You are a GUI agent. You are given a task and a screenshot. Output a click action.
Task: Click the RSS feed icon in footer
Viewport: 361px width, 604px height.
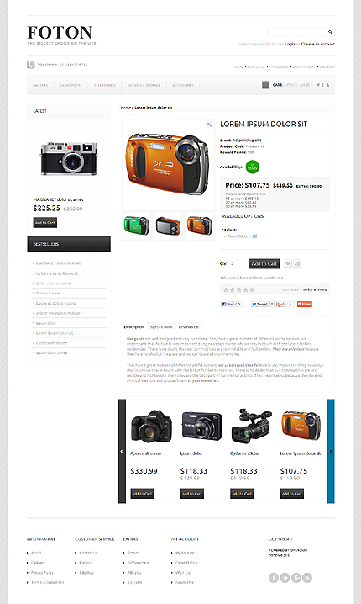pos(307,577)
